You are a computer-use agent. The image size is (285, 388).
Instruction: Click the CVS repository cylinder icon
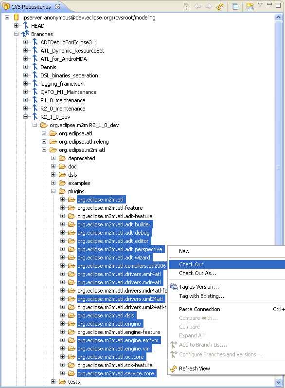17,18
